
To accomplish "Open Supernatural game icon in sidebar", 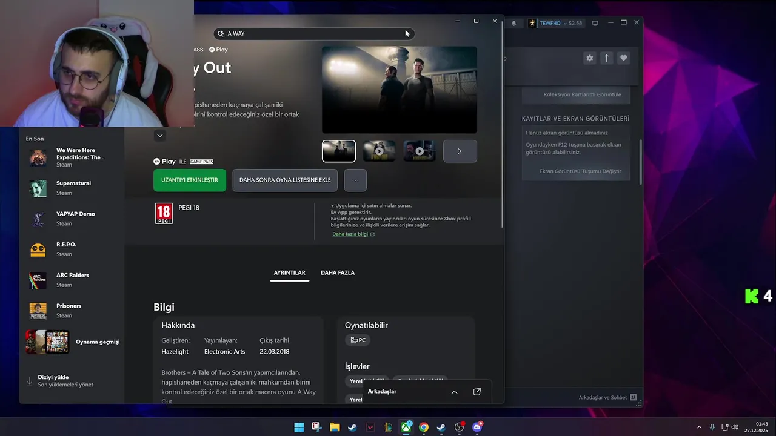I will point(38,188).
